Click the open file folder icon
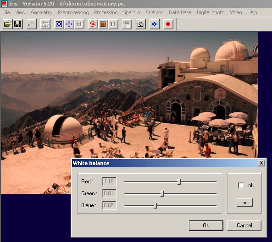Screen dimensions: 272x242 7,24
